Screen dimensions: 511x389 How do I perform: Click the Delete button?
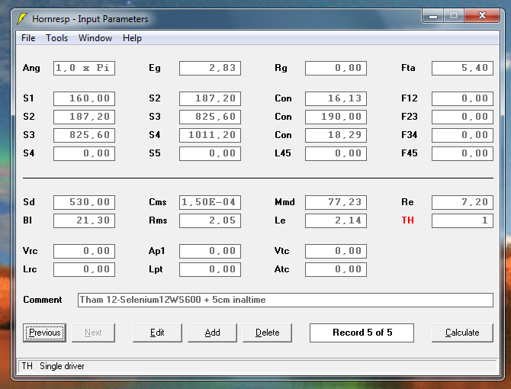pos(267,333)
